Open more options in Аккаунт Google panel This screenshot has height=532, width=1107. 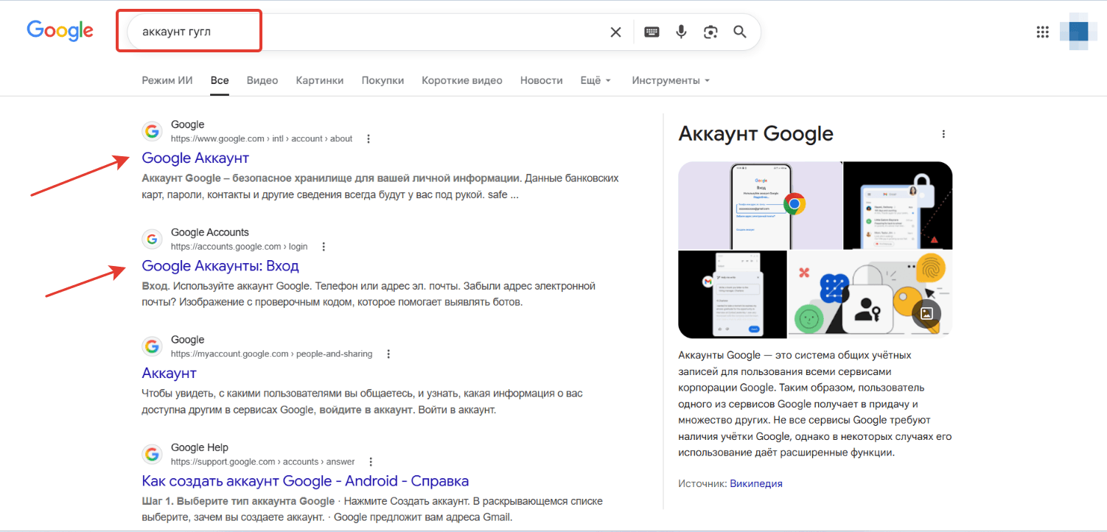(943, 134)
